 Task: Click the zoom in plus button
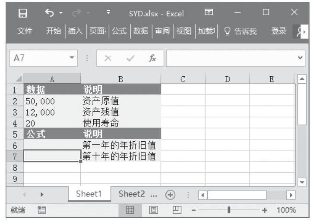(264, 210)
